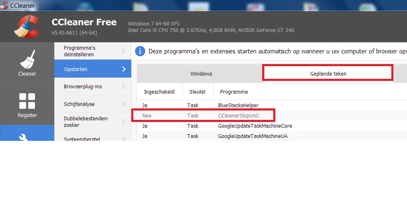Click the blue info icon
This screenshot has height=209, width=407.
pyautogui.click(x=140, y=51)
